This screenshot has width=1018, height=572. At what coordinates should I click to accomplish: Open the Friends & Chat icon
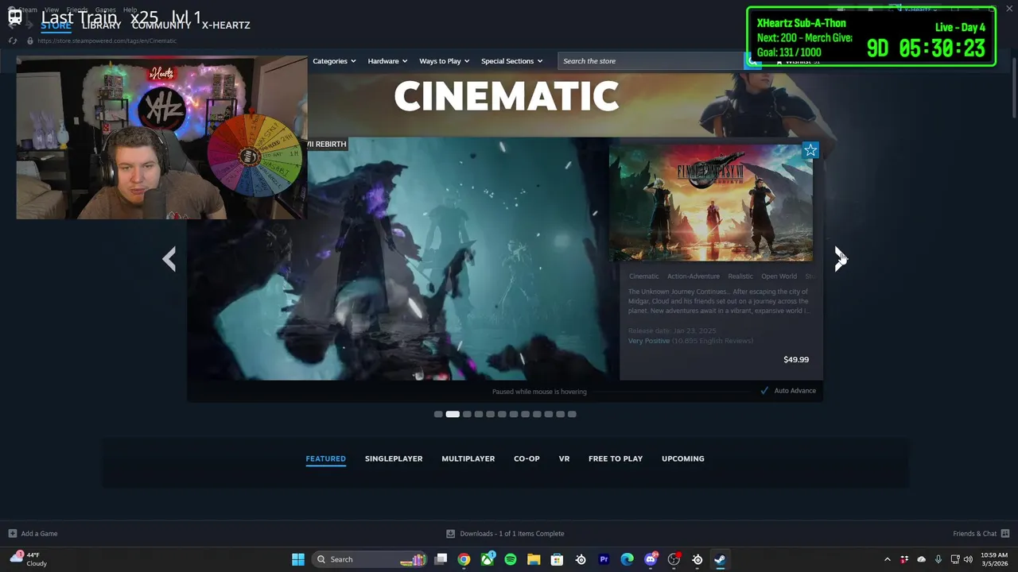1005,534
